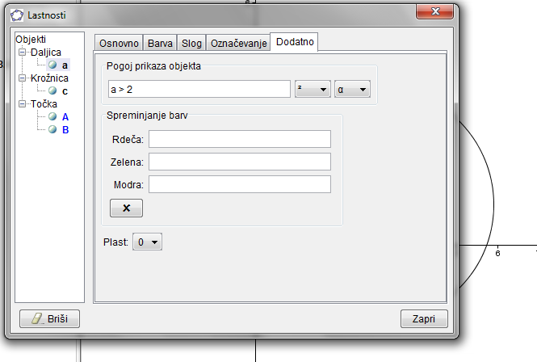Click the Lastnosti window title icon
The image size is (537, 362).
(x=17, y=15)
